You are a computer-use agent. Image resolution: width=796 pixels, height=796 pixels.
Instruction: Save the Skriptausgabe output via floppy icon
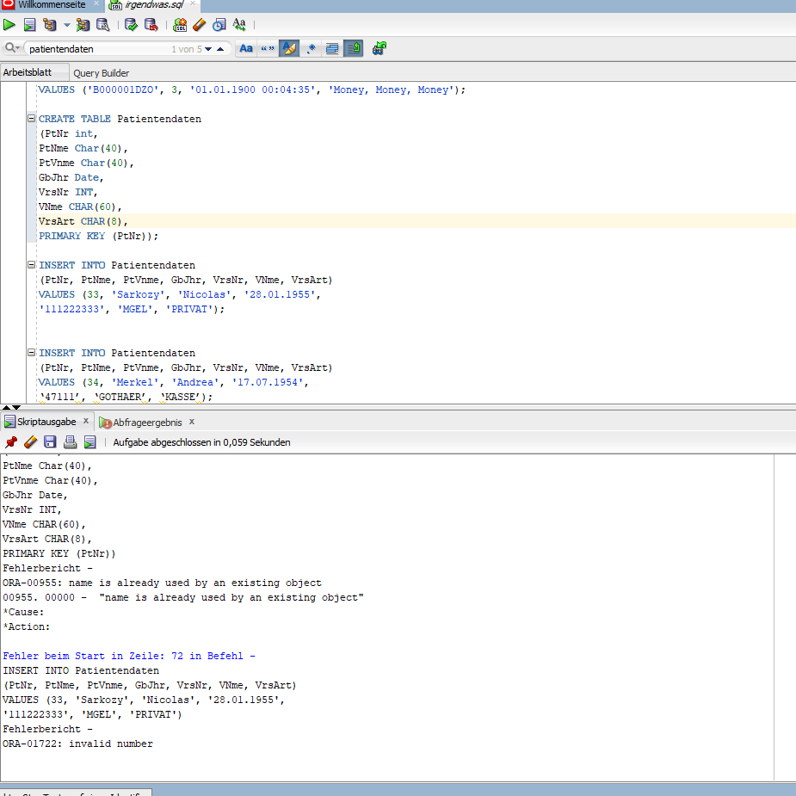[x=50, y=441]
